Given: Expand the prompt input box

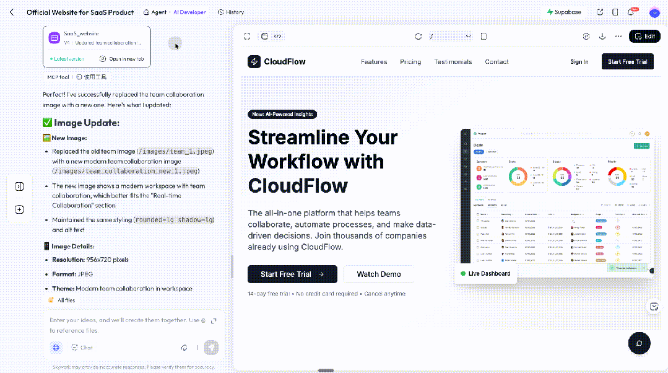Looking at the screenshot, I should [x=214, y=320].
